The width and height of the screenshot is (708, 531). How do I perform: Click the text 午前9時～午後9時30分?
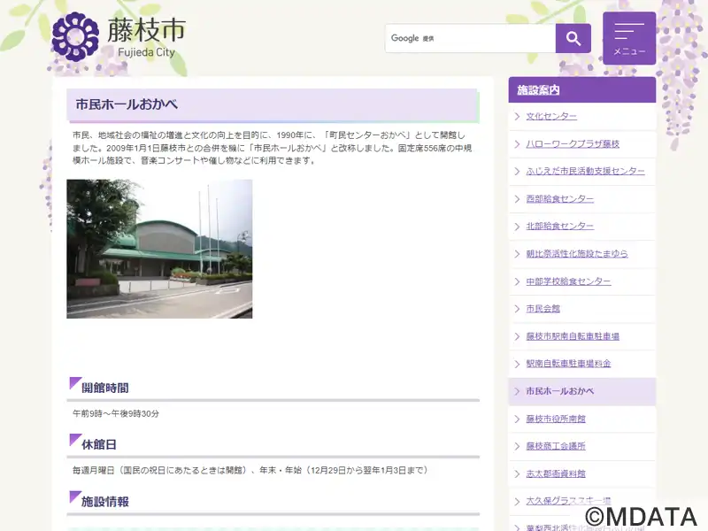[116, 413]
